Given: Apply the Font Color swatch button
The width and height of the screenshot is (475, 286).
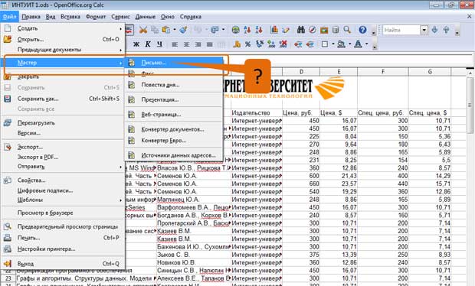Looking at the screenshot, I should [358, 44].
